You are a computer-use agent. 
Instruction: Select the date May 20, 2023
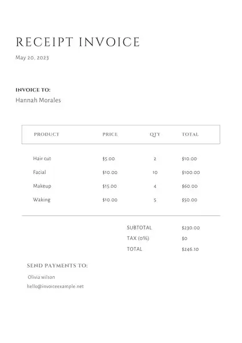pyautogui.click(x=32, y=58)
